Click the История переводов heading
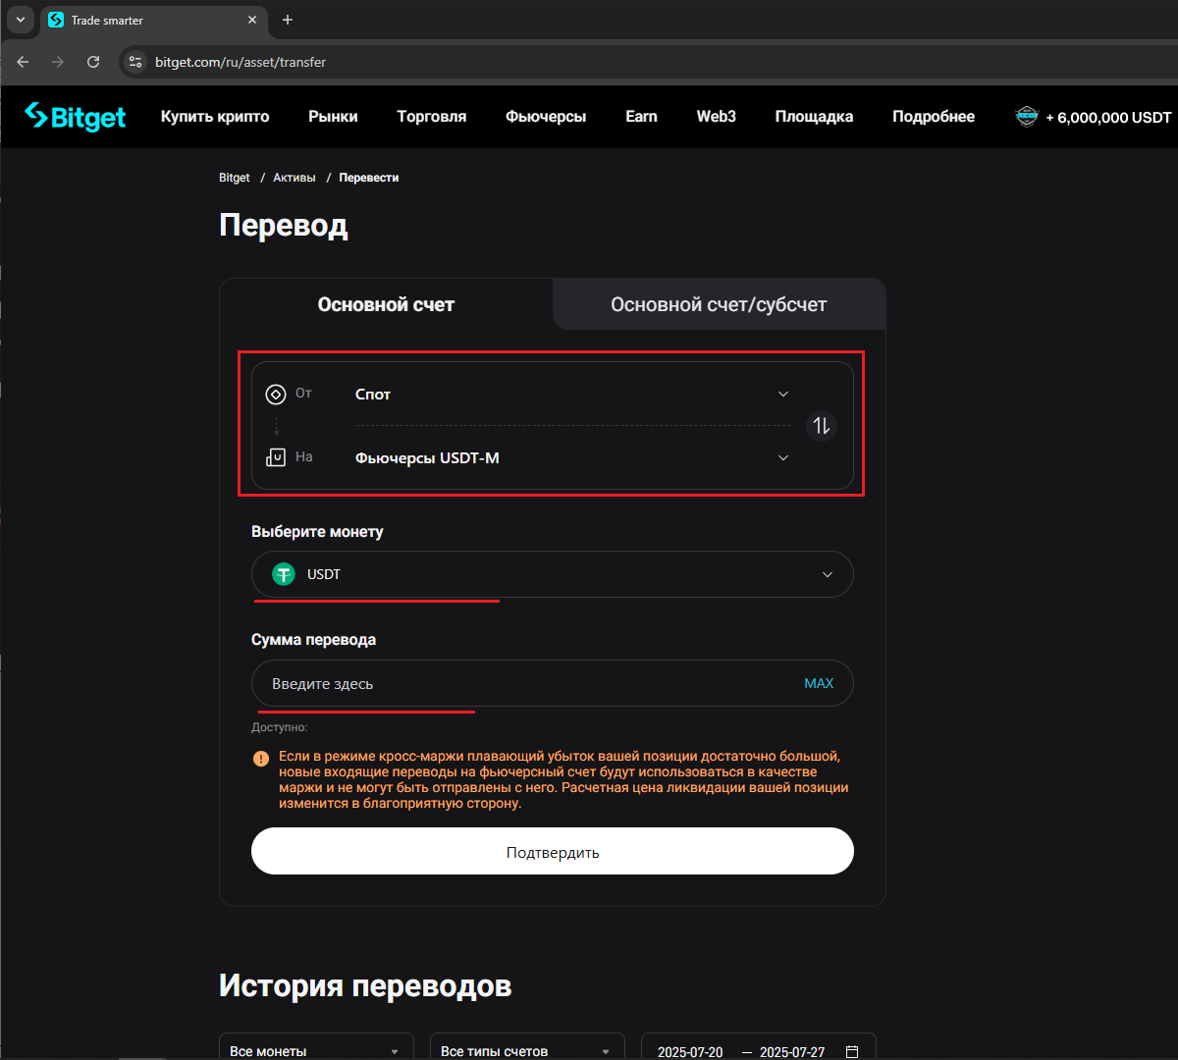This screenshot has width=1178, height=1060. (x=365, y=985)
